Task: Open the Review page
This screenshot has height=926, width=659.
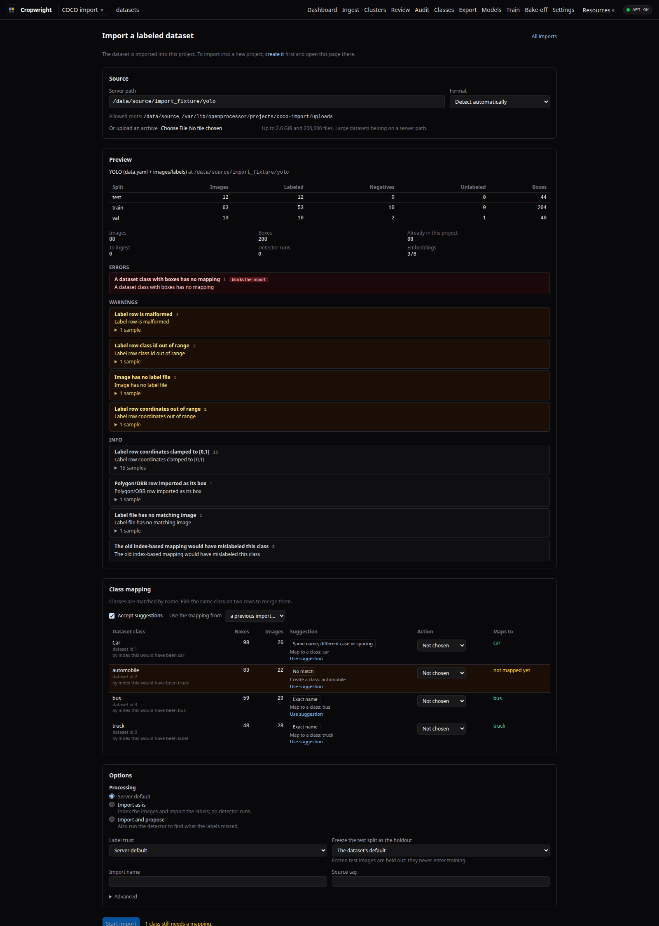Action: click(400, 10)
